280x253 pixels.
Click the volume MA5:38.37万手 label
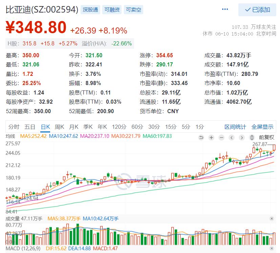64,219
